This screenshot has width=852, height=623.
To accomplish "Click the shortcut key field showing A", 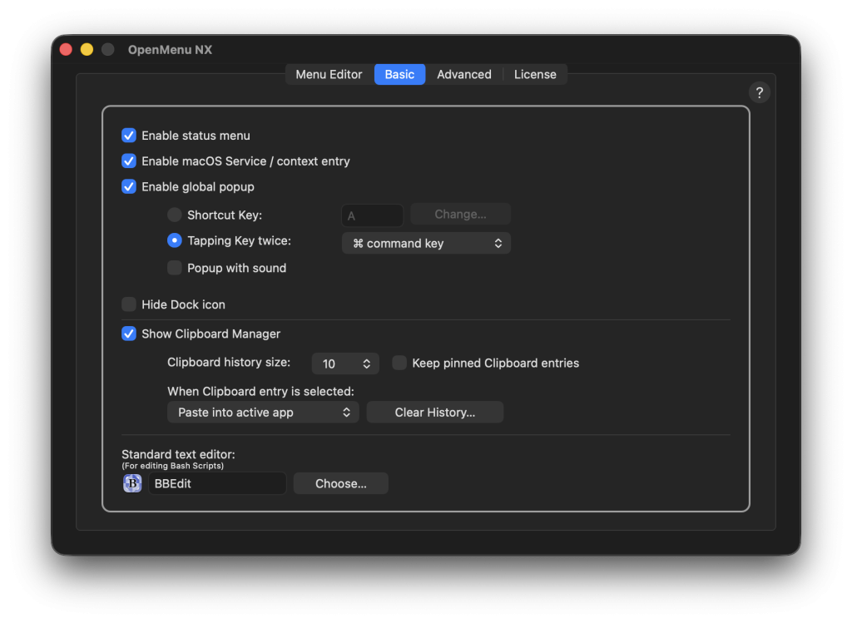I will tap(372, 215).
